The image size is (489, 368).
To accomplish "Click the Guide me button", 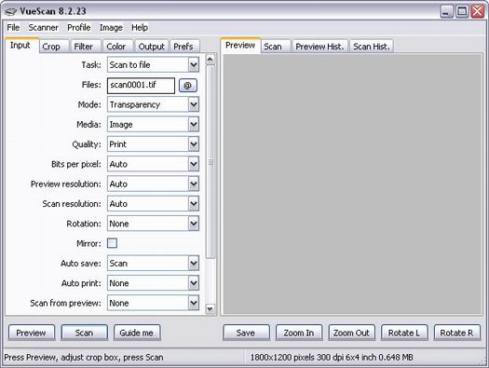I will (x=137, y=333).
